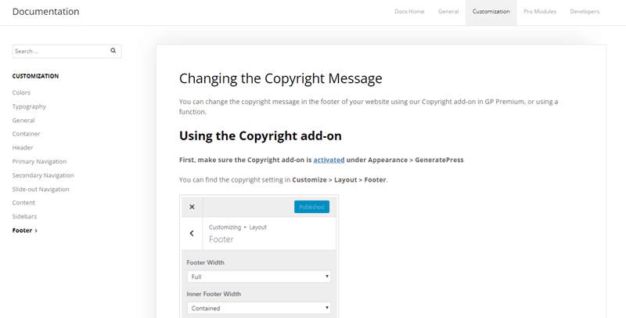Viewport: 626px width, 318px height.
Task: Open the Inner Footer Width dropdown
Action: coord(258,308)
